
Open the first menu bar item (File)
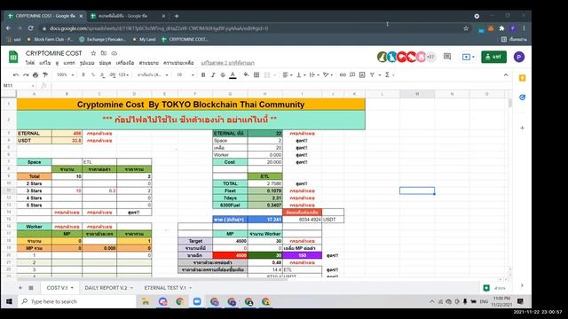[29, 63]
